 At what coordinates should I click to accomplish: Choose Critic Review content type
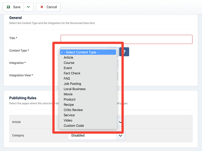pos(88,110)
